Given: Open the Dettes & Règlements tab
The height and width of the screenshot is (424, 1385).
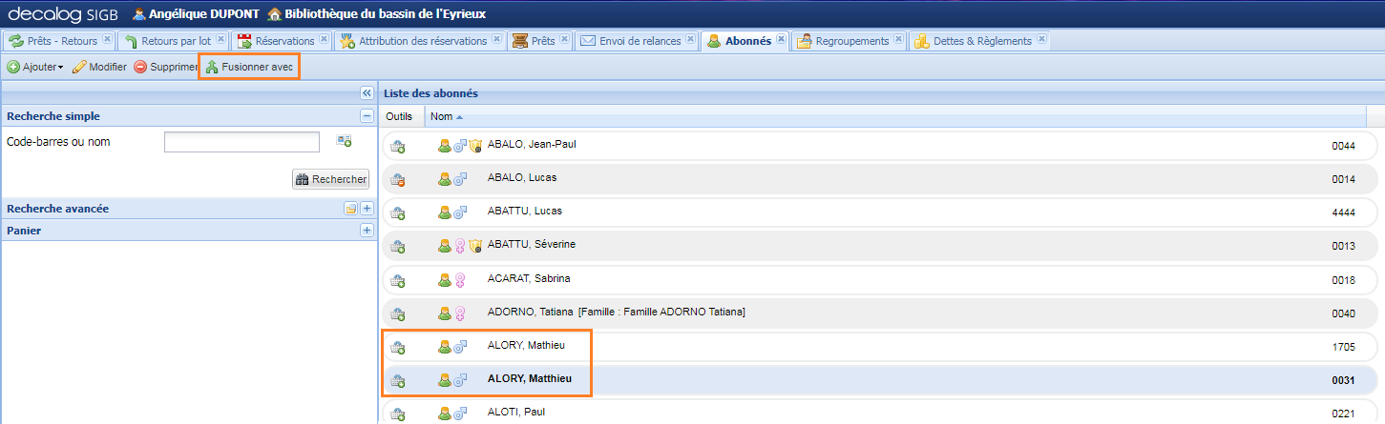Looking at the screenshot, I should coord(974,41).
